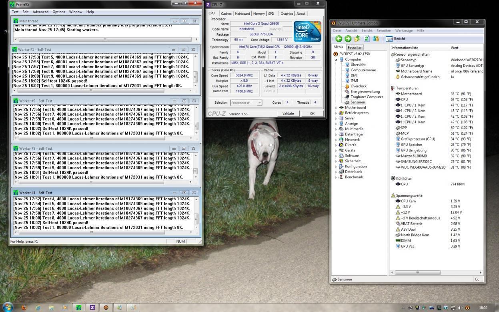499x312 pixels.
Task: Open the Windows Start orb
Action: pyautogui.click(x=8, y=307)
